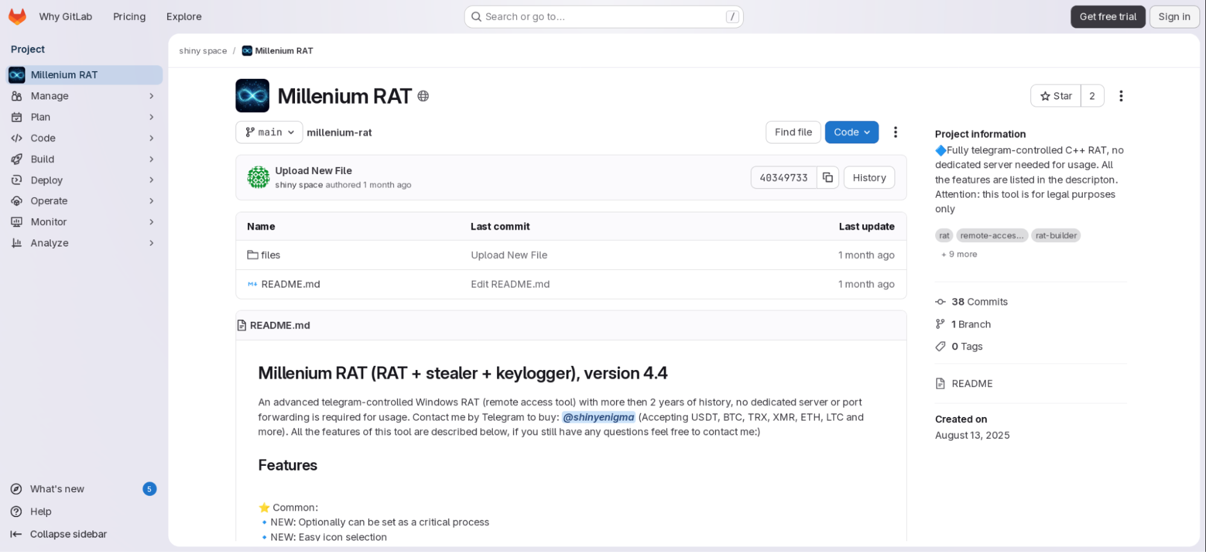Click the 40349733 commit SHA
Image resolution: width=1206 pixels, height=552 pixels.
(x=783, y=178)
